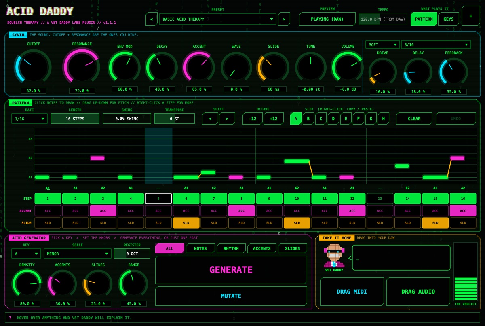Open the Basic Acid Therapy preset dropdown
Viewport: 485px width, 326px height.
pos(218,19)
